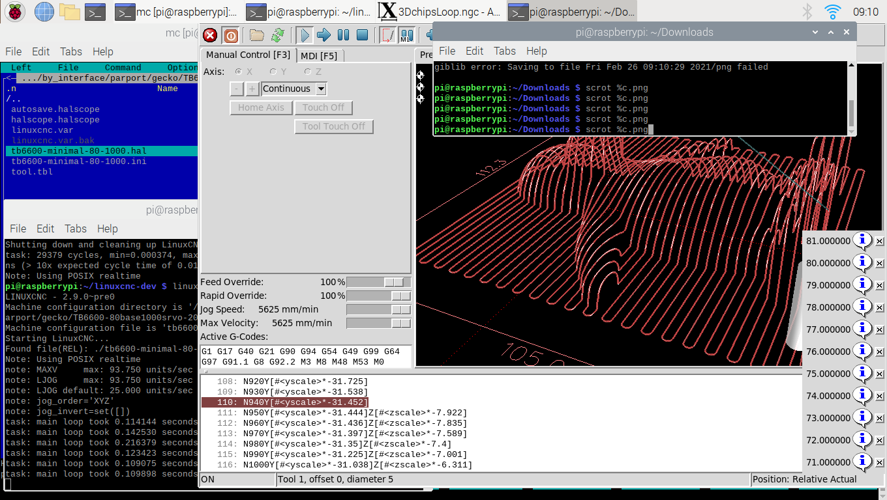Pause program execution in AXIS toolbar

pyautogui.click(x=343, y=35)
